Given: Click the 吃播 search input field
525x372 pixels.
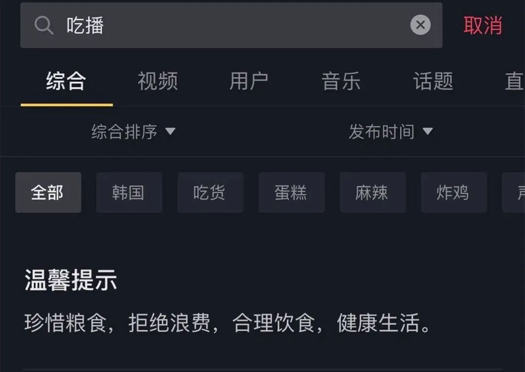Looking at the screenshot, I should 231,25.
